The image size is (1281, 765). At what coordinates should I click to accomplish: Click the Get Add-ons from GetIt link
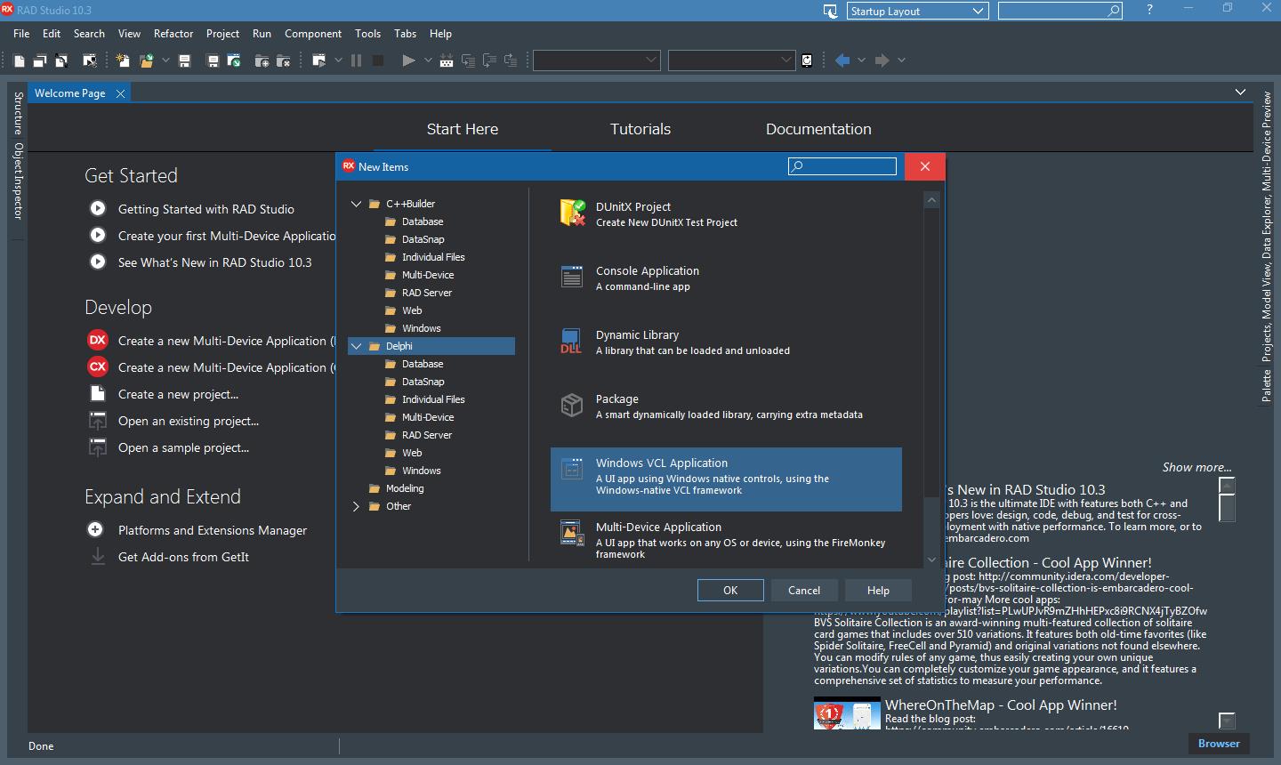tap(183, 557)
